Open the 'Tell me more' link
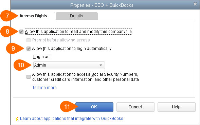Screen dimensions: 200x125 click(x=44, y=88)
